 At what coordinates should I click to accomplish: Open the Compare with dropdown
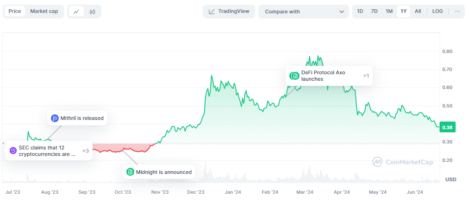[303, 12]
